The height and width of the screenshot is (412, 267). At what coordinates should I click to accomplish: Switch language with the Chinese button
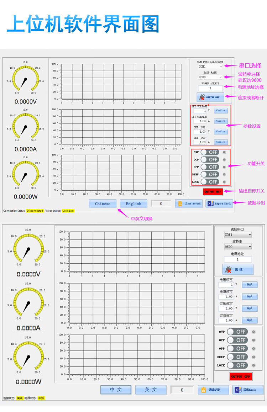coord(103,204)
